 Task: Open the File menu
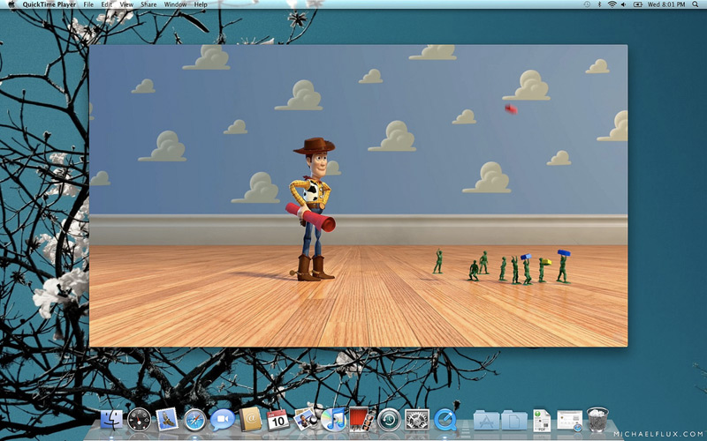pos(88,4)
